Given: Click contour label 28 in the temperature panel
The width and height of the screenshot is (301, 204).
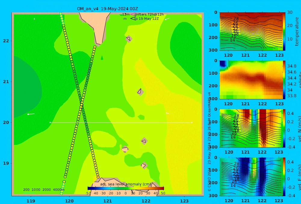Looking at the screenshot, I should pyautogui.click(x=236, y=19).
